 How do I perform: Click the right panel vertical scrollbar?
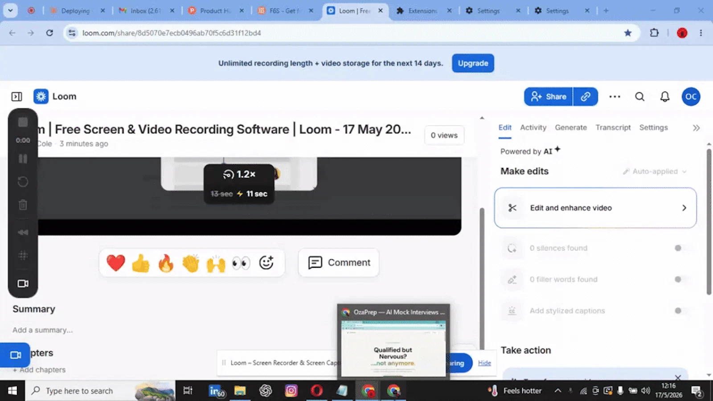709,221
